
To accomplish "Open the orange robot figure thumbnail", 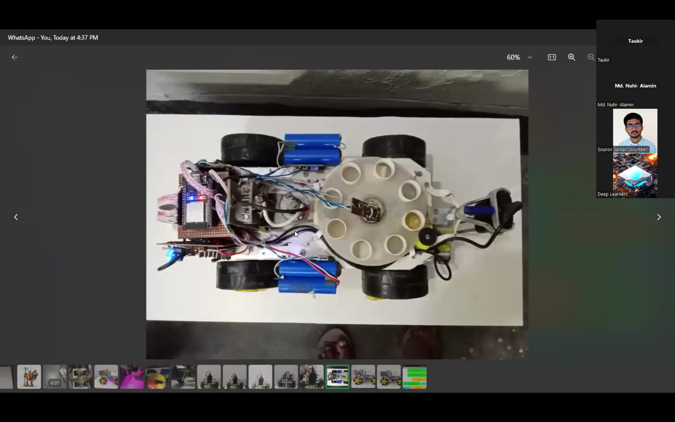I will [29, 377].
